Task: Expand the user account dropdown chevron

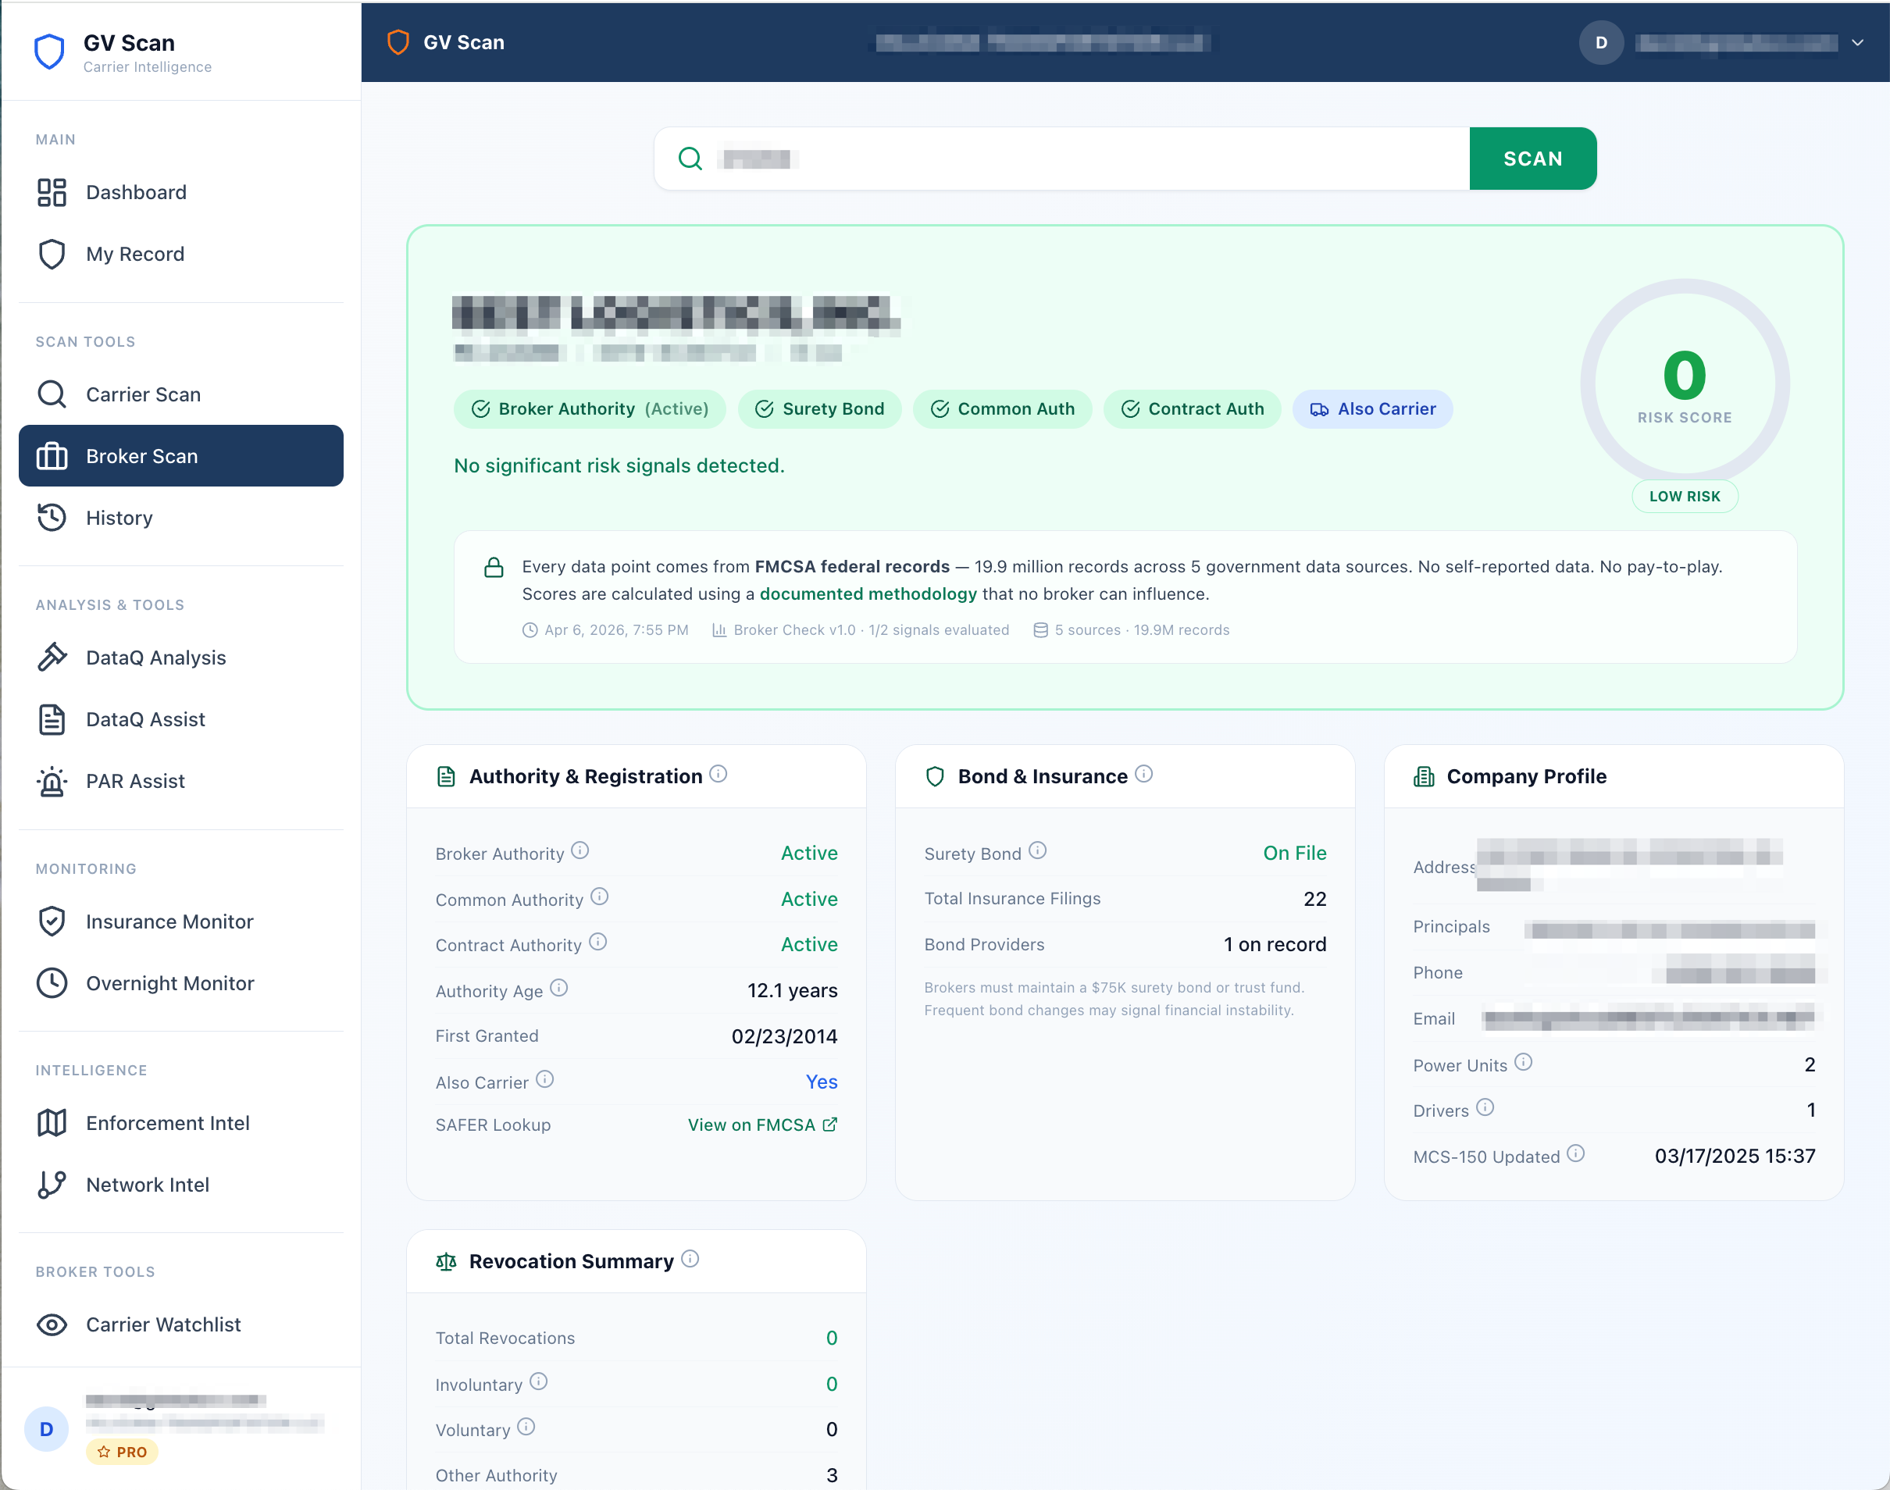Action: [x=1858, y=43]
